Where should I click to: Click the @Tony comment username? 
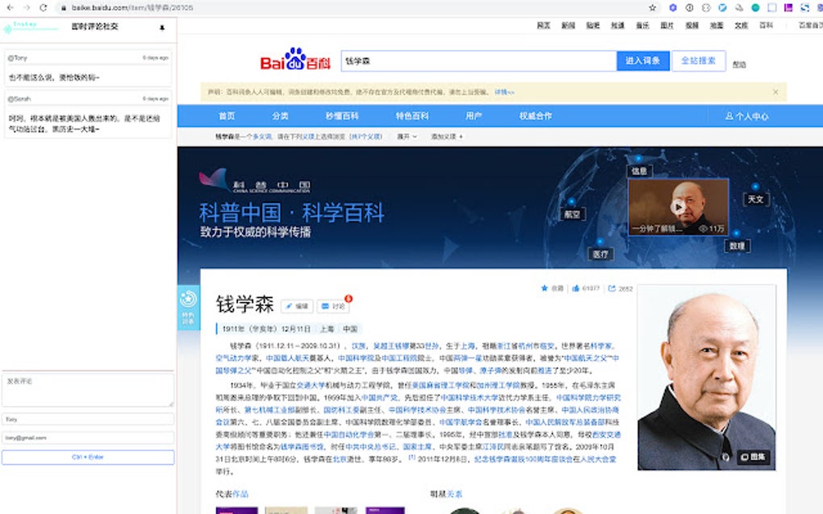tap(17, 58)
